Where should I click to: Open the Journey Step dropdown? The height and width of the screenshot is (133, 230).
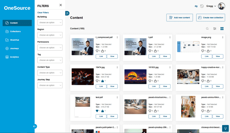(50, 85)
